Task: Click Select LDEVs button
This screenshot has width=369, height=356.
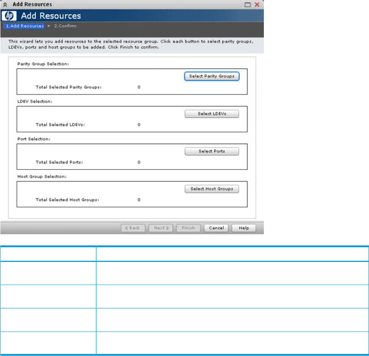Action: point(212,114)
